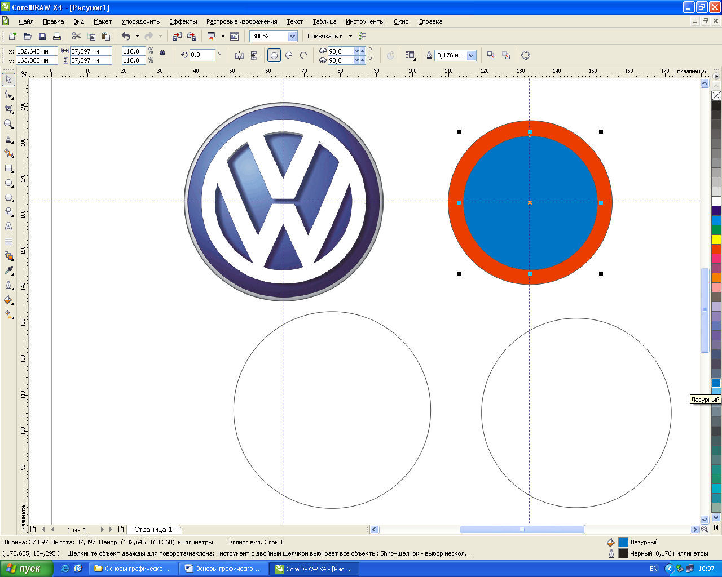
Task: Send selected object to front of layer
Action: (491, 55)
